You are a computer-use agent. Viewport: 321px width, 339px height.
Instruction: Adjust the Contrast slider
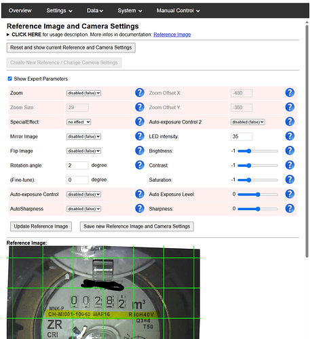258,165
